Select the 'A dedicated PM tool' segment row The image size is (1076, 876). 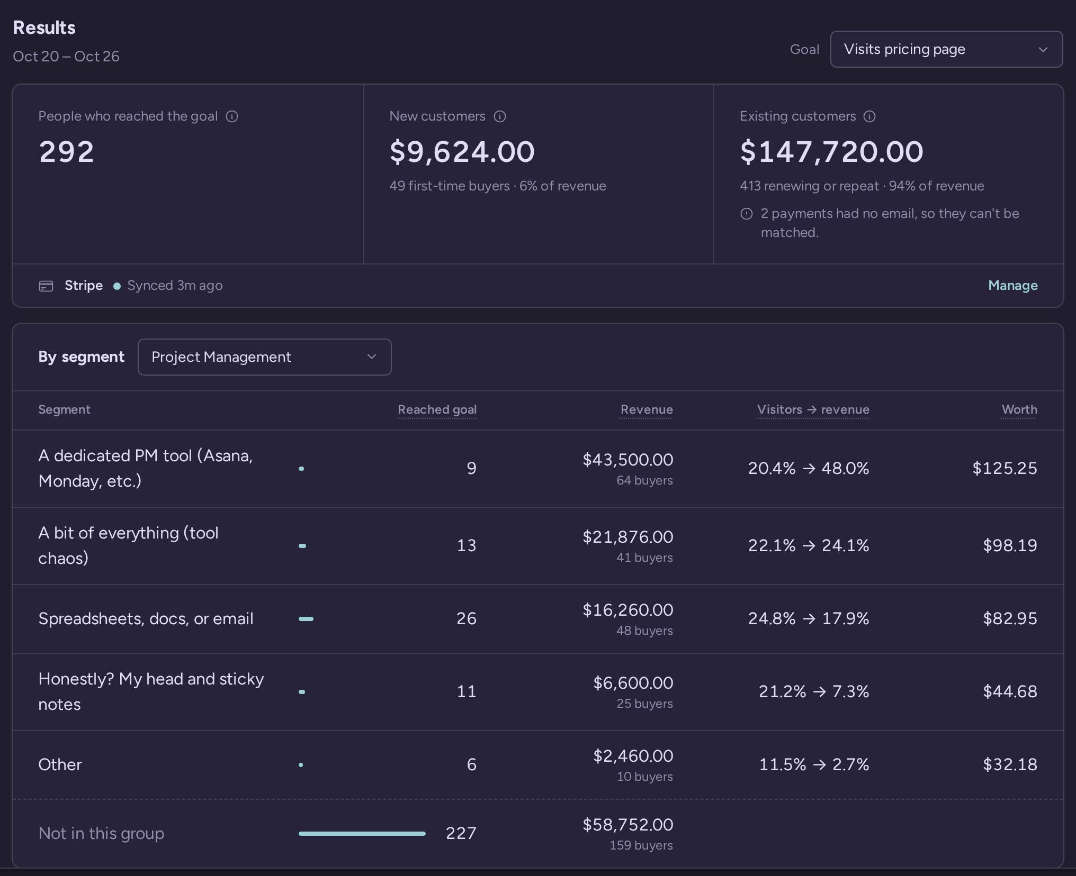(538, 469)
